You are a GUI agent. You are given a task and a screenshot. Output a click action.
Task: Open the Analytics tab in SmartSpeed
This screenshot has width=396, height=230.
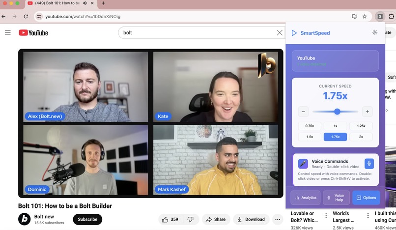[x=306, y=198]
